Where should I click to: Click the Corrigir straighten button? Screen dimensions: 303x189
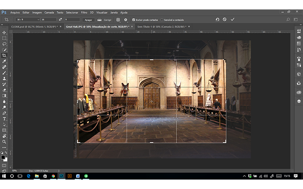(104, 20)
